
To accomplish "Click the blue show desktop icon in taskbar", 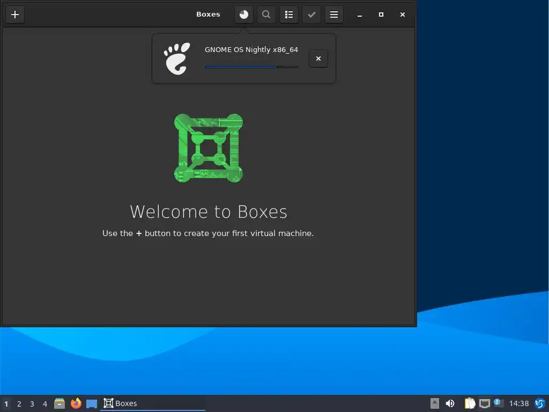I will pyautogui.click(x=92, y=403).
